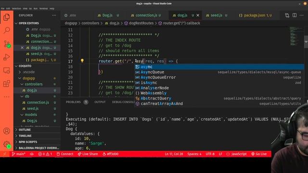Select the AsyncQueue suggestion
The image size is (308, 173).
(219, 72)
